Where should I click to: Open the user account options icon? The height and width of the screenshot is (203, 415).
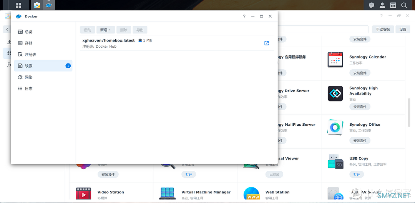(x=382, y=5)
